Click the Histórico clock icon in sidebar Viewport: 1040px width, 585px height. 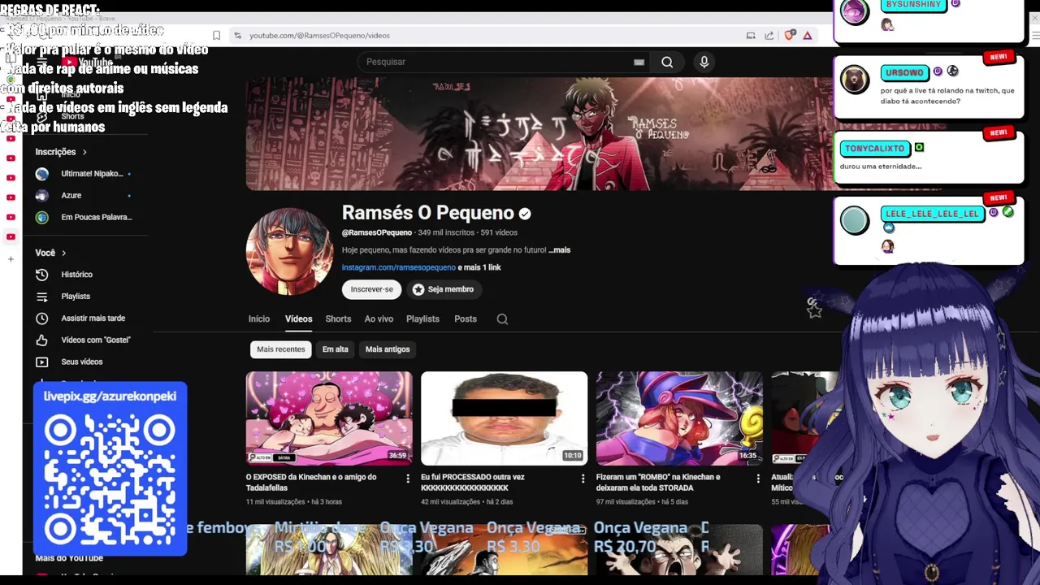click(x=42, y=275)
